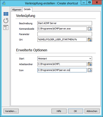Image resolution: width=103 pixels, height=117 pixels.
Task: Open the Start dropdown showing Minimiert
Action: click(65, 59)
